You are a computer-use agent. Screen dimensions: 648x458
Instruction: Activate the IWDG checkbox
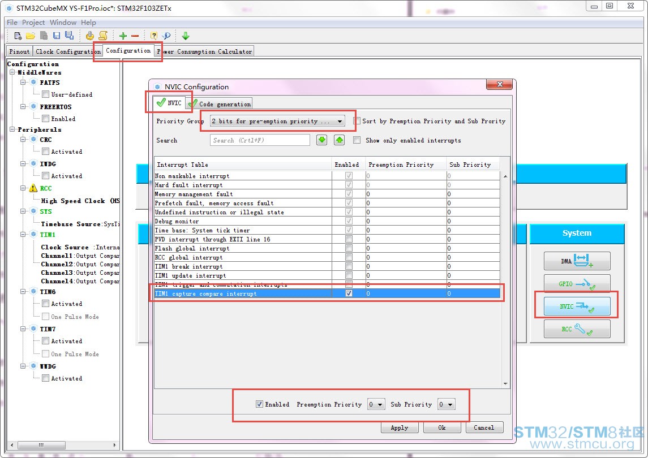tap(45, 176)
